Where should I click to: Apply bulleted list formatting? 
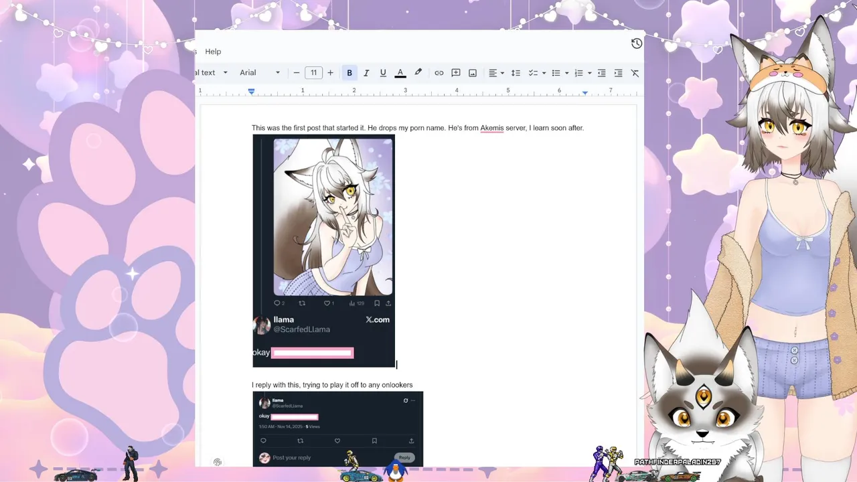point(556,73)
